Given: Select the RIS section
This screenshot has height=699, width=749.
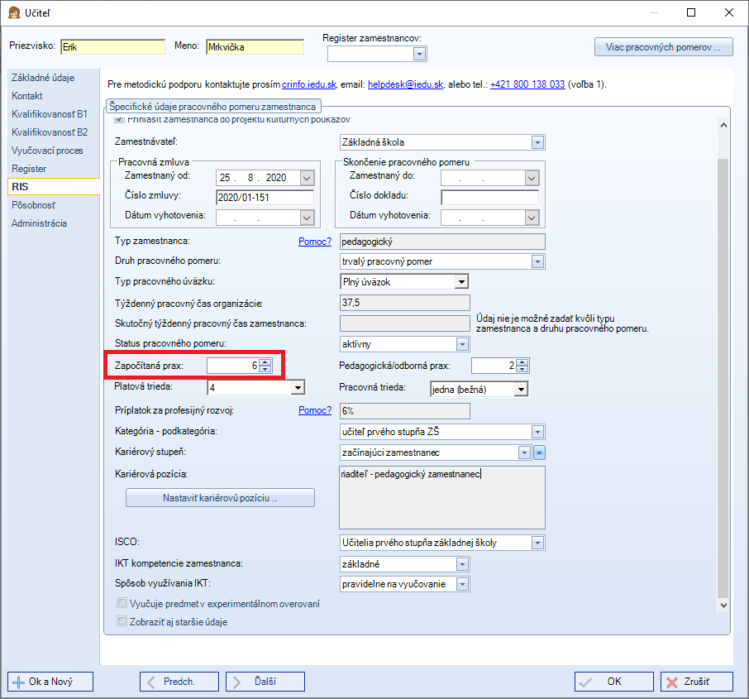Looking at the screenshot, I should [x=54, y=186].
